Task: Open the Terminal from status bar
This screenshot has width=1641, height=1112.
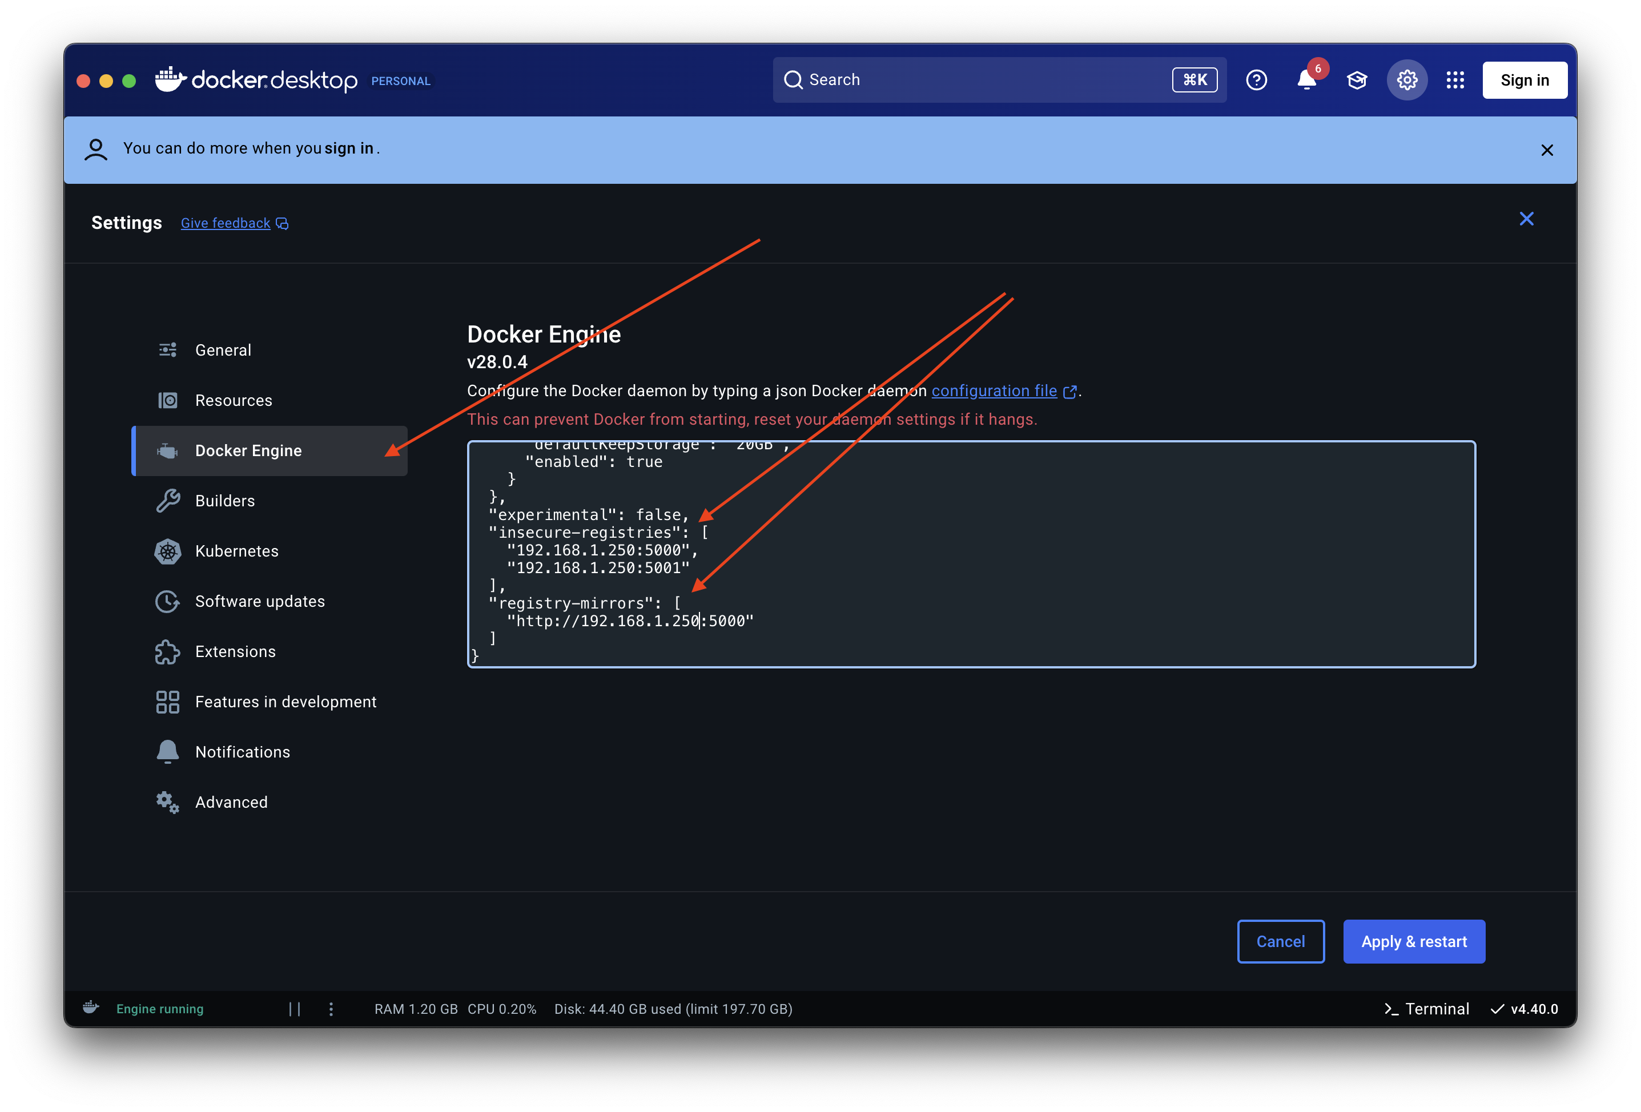Action: tap(1426, 1008)
